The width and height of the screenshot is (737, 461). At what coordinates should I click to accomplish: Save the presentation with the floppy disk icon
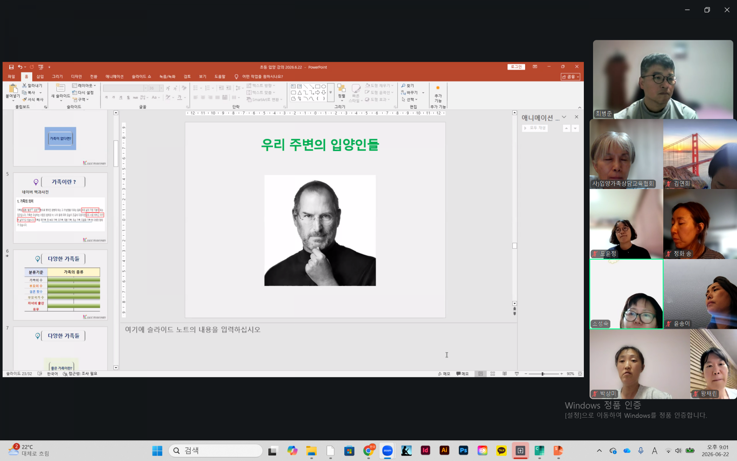[11, 67]
